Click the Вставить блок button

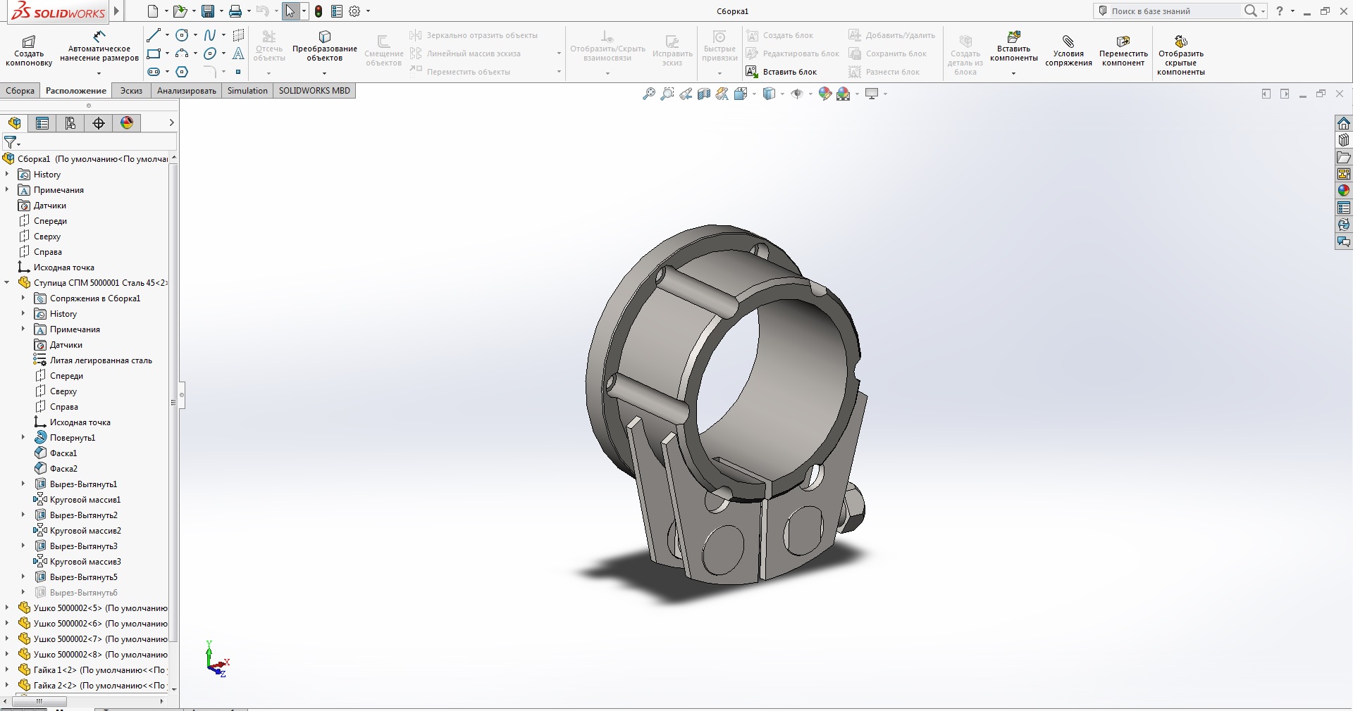(x=781, y=72)
